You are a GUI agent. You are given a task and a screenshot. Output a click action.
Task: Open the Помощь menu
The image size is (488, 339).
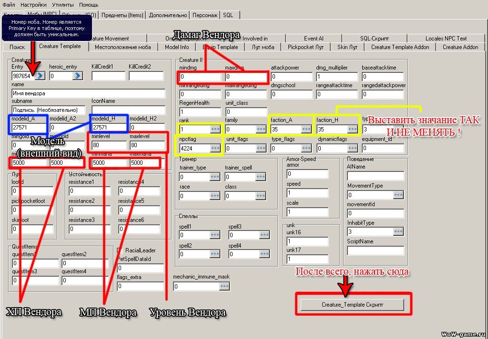(x=89, y=5)
